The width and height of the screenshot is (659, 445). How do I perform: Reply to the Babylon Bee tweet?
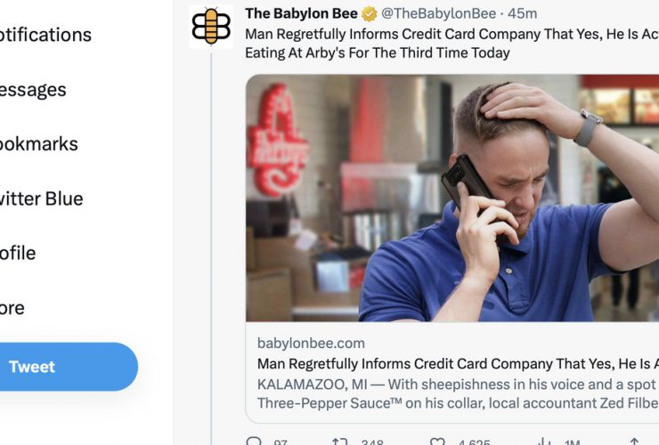254,441
